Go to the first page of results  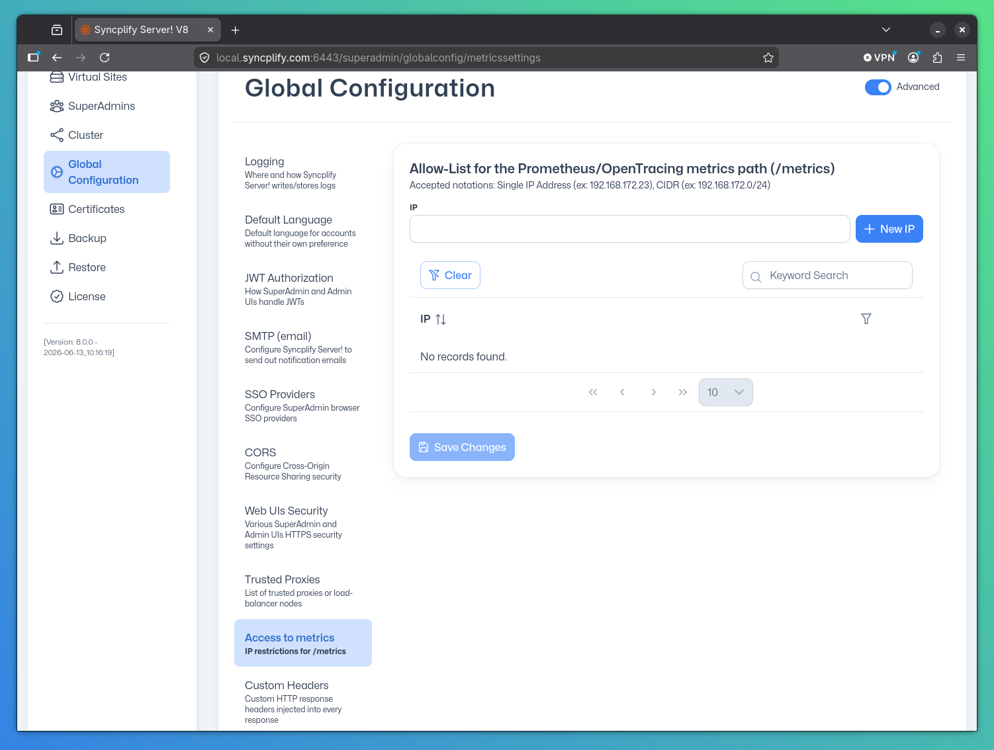click(593, 392)
